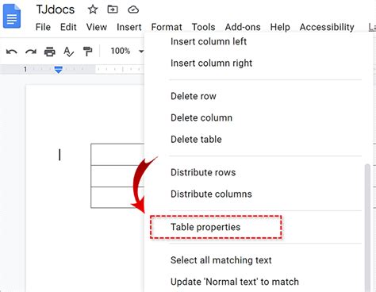Click the redo arrow
Viewport: 376px width, 292px height.
coord(31,52)
